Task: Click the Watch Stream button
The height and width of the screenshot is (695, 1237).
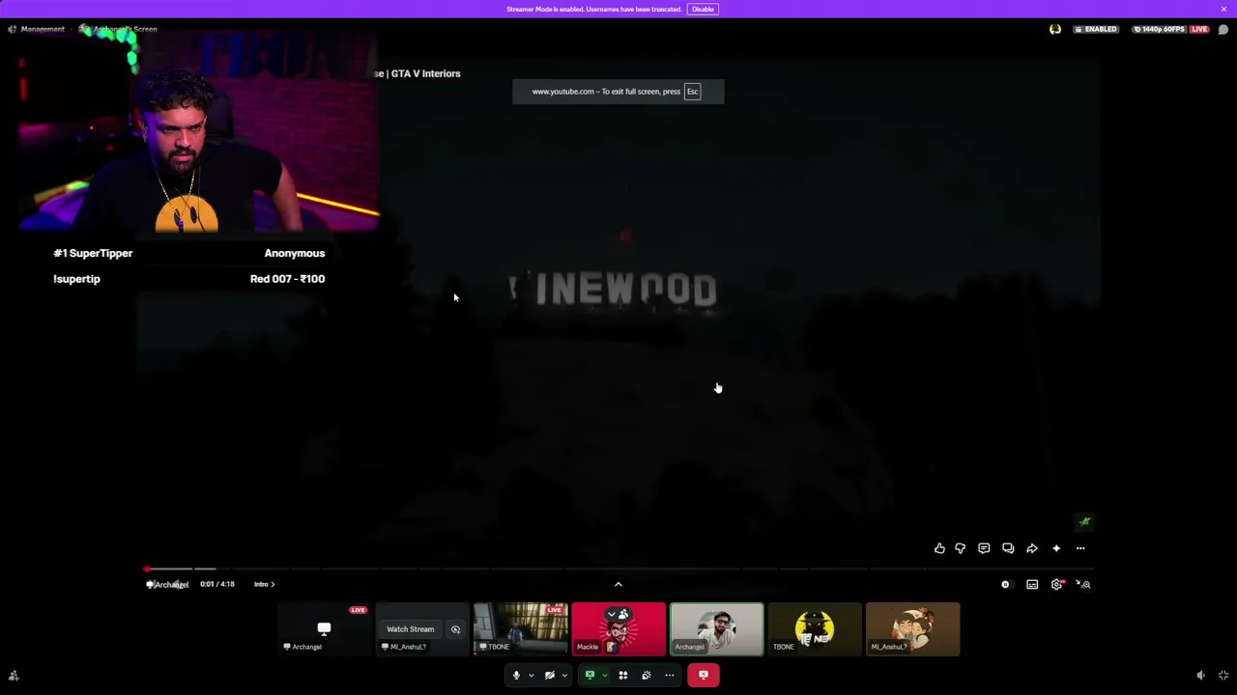Action: click(411, 629)
